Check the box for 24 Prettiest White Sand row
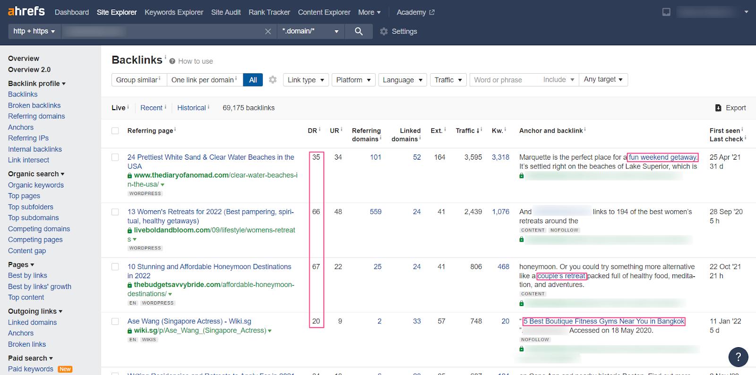This screenshot has height=375, width=756. [x=115, y=157]
